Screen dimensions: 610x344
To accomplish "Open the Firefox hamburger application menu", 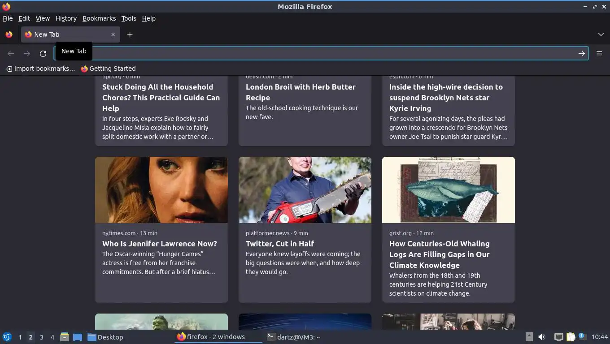I will (x=599, y=53).
